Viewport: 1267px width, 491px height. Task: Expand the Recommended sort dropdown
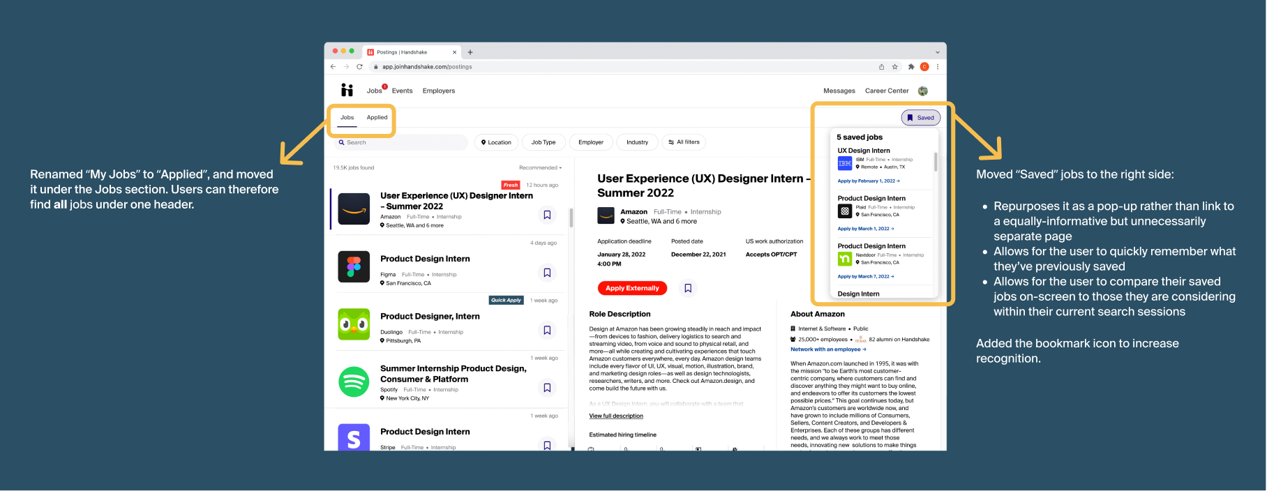(540, 168)
